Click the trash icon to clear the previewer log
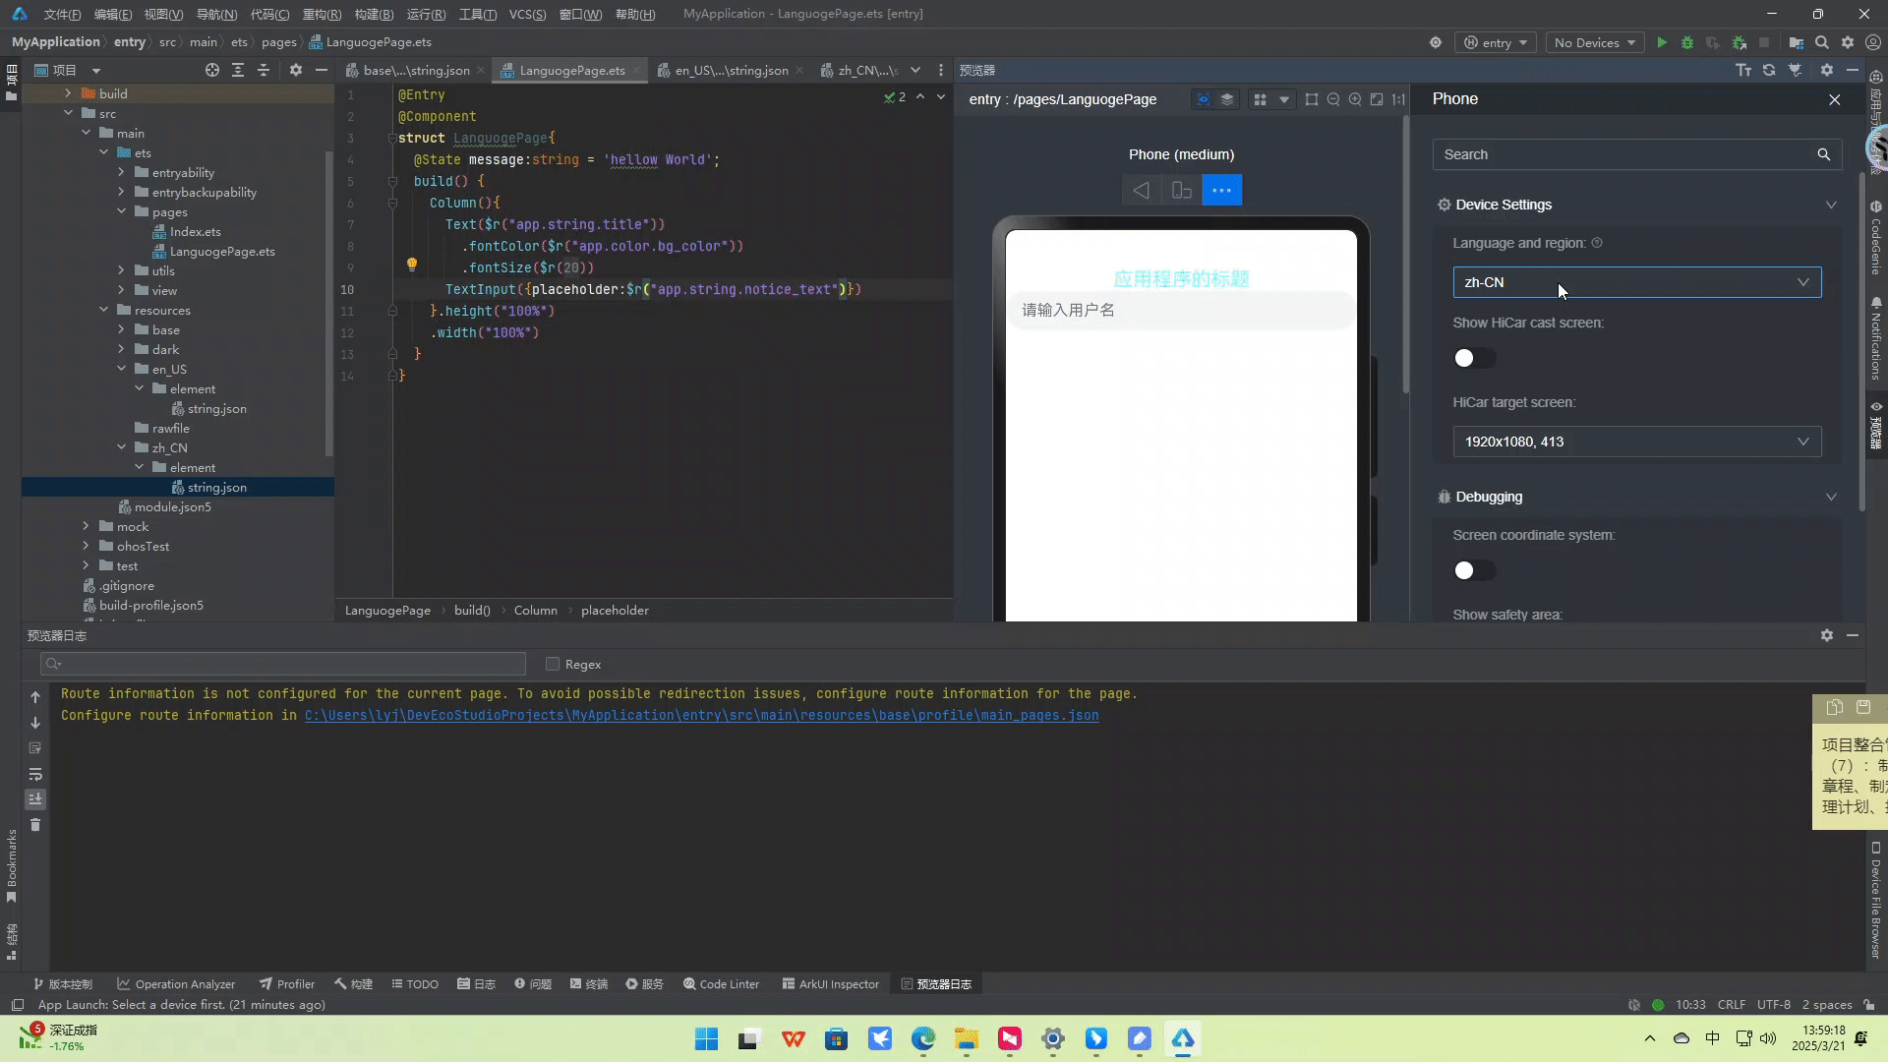This screenshot has width=1888, height=1062. coord(35,825)
